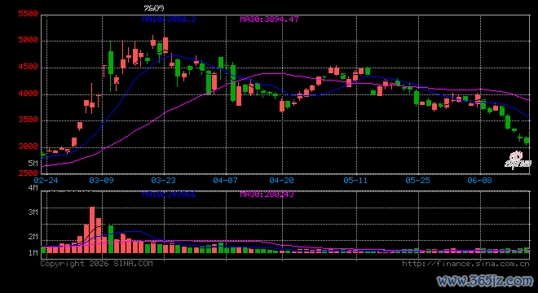The image size is (538, 293).
Task: Click the 3000 price axis label
Action: point(29,146)
